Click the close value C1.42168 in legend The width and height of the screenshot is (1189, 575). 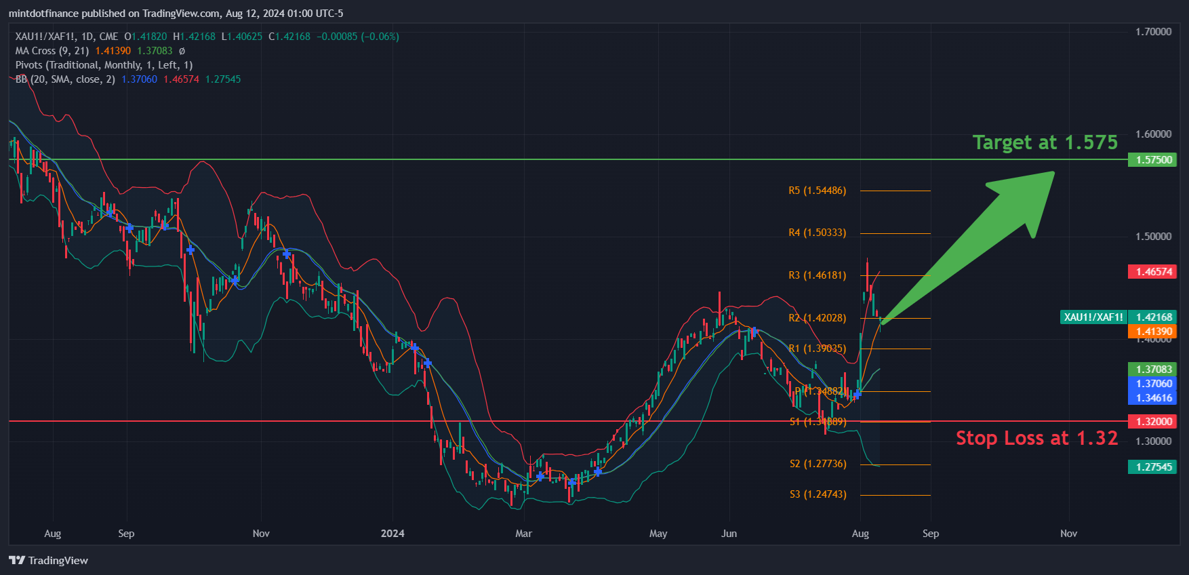pyautogui.click(x=289, y=37)
